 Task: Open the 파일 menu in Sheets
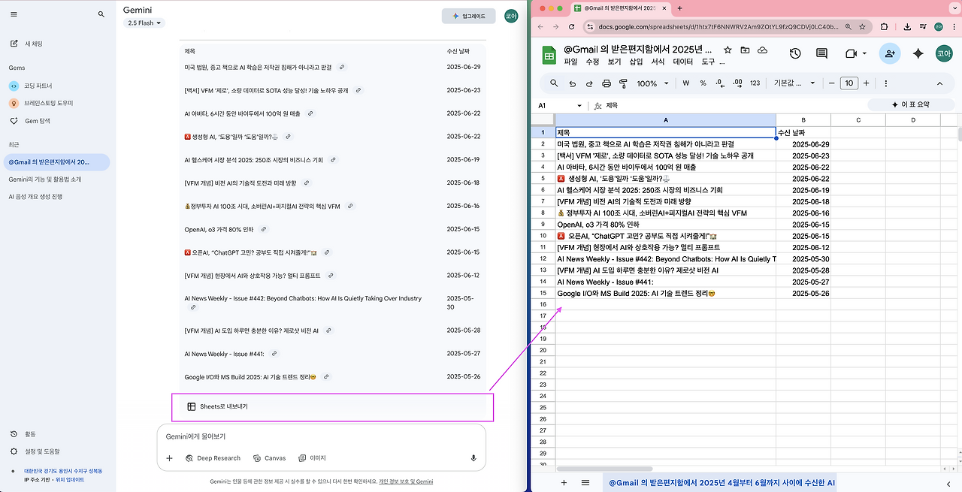tap(571, 62)
